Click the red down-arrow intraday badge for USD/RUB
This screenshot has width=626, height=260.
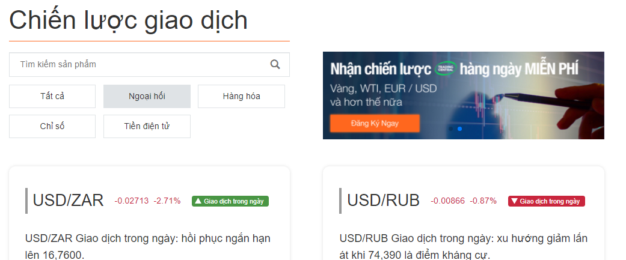click(x=546, y=201)
